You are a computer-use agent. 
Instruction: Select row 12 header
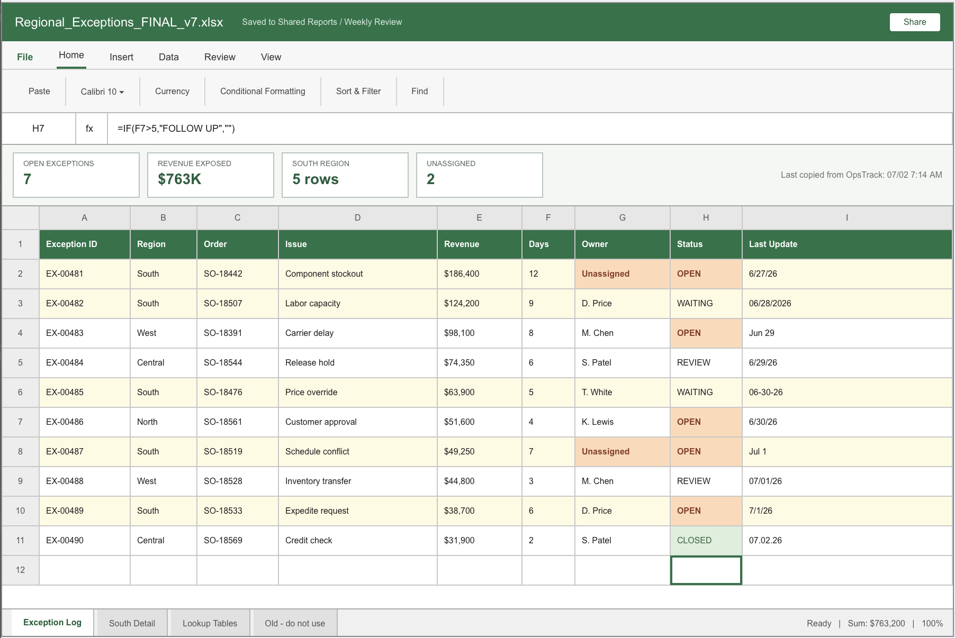click(x=20, y=570)
